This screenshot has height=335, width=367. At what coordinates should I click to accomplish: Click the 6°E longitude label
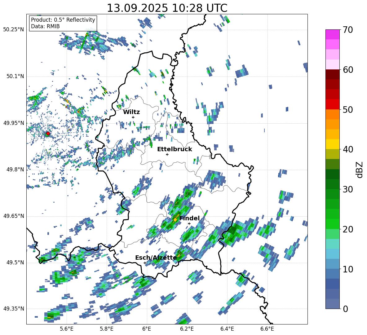(x=147, y=329)
